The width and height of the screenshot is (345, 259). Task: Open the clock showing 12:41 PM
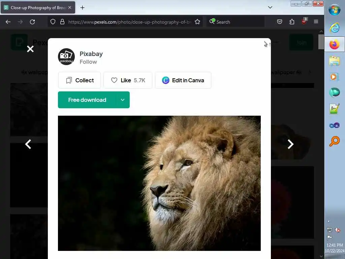point(335,245)
